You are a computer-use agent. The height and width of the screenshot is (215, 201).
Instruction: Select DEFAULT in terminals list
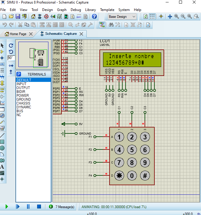click(33, 80)
